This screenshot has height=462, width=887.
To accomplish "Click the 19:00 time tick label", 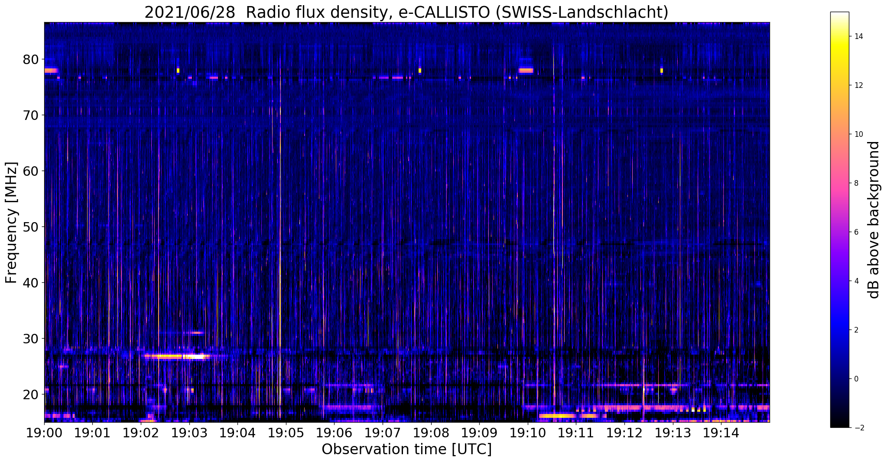I will click(44, 433).
